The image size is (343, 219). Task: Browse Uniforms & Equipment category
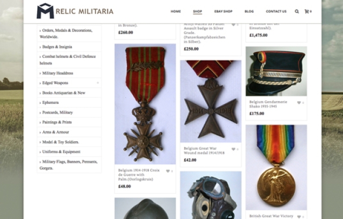[61, 152]
